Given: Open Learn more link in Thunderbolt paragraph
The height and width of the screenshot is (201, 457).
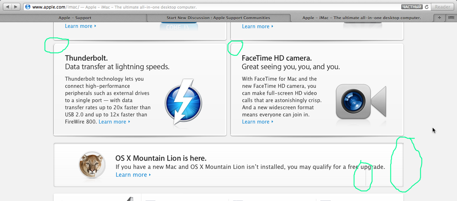Looking at the screenshot, I should click(x=114, y=122).
